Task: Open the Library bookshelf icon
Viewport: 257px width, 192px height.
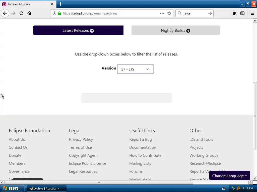Action: pyautogui.click(x=234, y=13)
